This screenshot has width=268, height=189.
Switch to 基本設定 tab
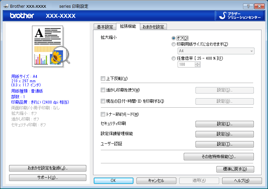click(x=105, y=27)
